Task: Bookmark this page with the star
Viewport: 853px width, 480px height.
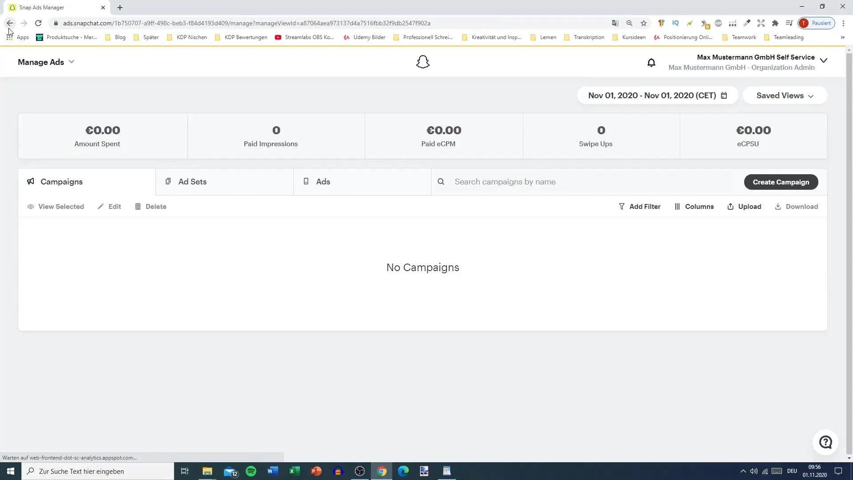Action: click(644, 23)
